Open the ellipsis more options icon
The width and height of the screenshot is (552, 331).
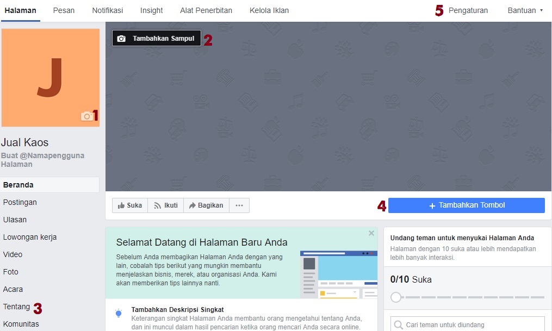(x=239, y=205)
